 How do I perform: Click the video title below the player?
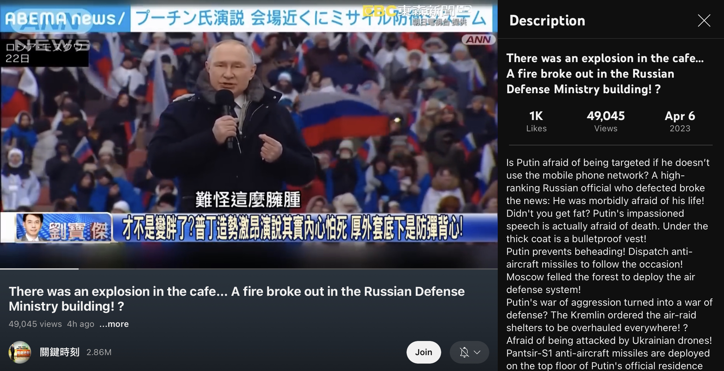pos(237,299)
